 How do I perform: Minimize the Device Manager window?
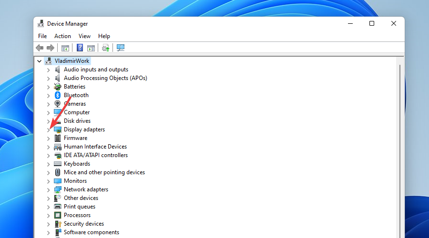[x=350, y=23]
